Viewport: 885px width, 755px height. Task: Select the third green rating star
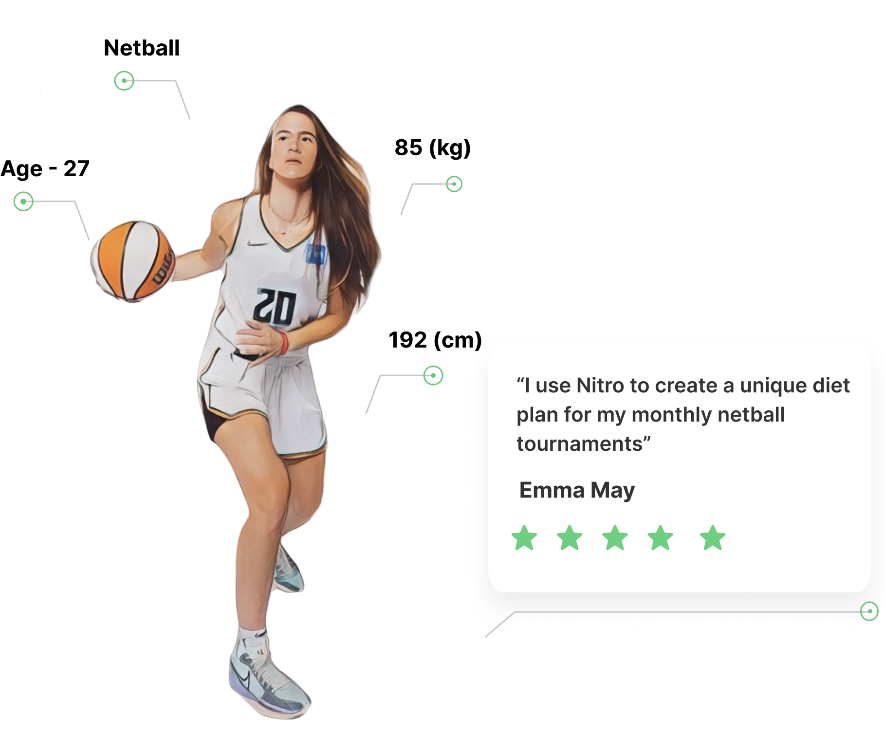tap(615, 538)
